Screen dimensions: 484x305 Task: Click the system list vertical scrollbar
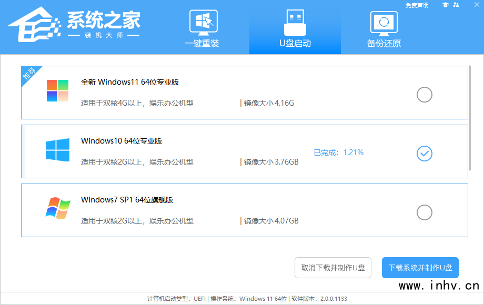pos(470,121)
